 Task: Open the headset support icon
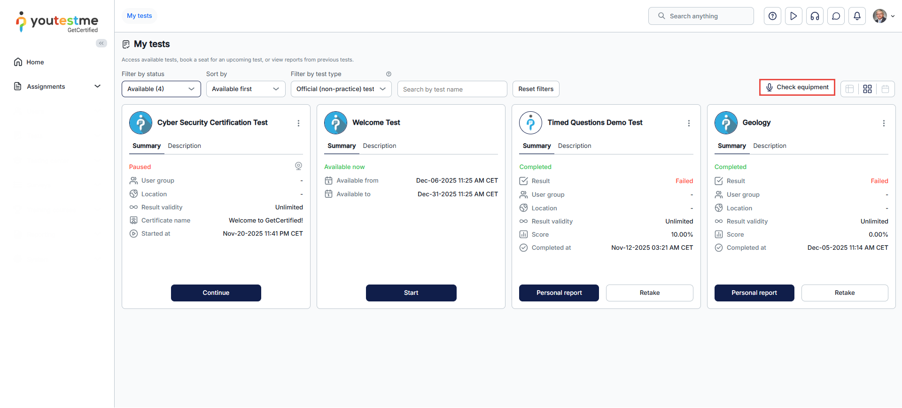click(x=815, y=16)
